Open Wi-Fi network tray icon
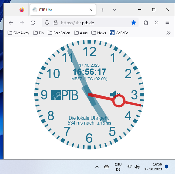 (129, 167)
